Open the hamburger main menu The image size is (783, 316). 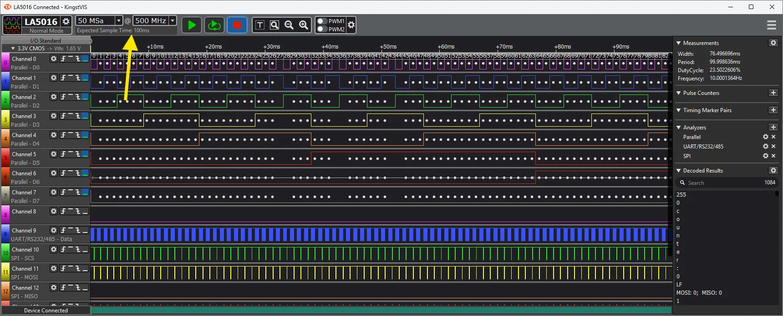coord(771,25)
